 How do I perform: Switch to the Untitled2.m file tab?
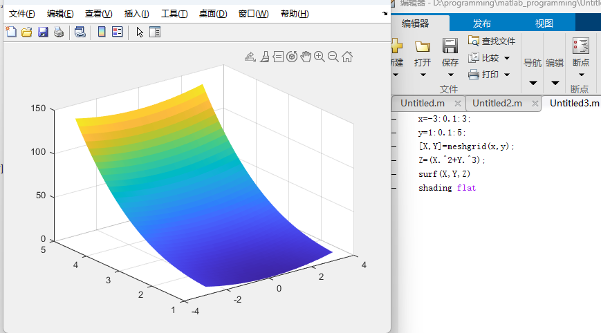[x=497, y=104]
